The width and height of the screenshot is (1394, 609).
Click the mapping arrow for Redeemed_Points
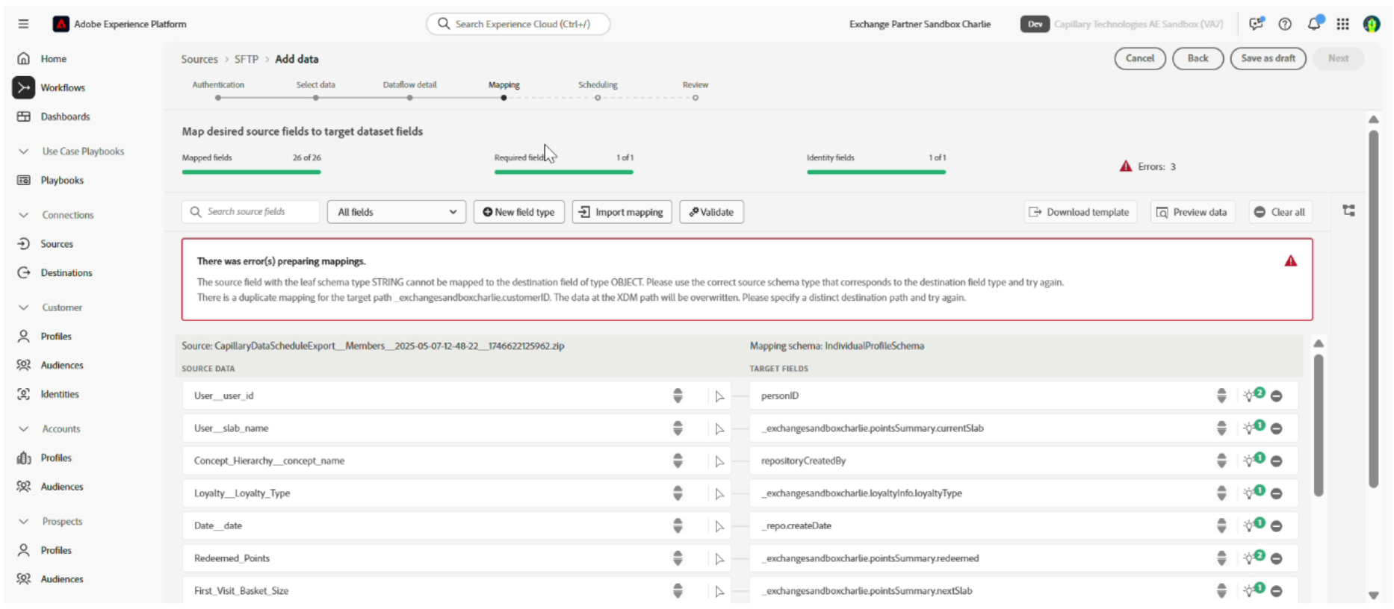coord(719,559)
